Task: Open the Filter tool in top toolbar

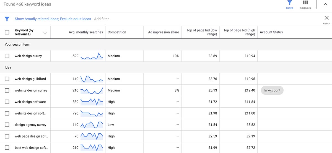Action: tap(289, 5)
